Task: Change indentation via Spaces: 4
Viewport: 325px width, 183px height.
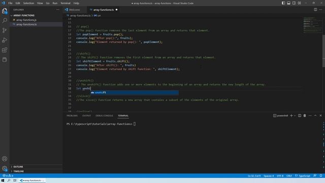Action: pos(269,176)
